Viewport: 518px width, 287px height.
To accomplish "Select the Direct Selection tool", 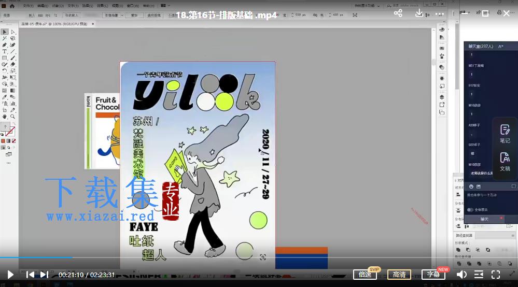I will [x=13, y=32].
